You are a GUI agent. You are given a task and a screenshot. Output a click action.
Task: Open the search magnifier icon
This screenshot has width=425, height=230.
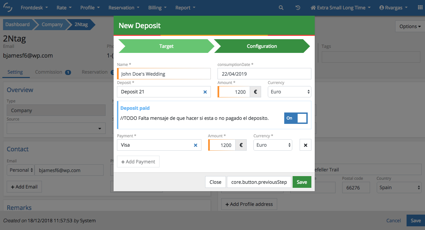click(281, 8)
